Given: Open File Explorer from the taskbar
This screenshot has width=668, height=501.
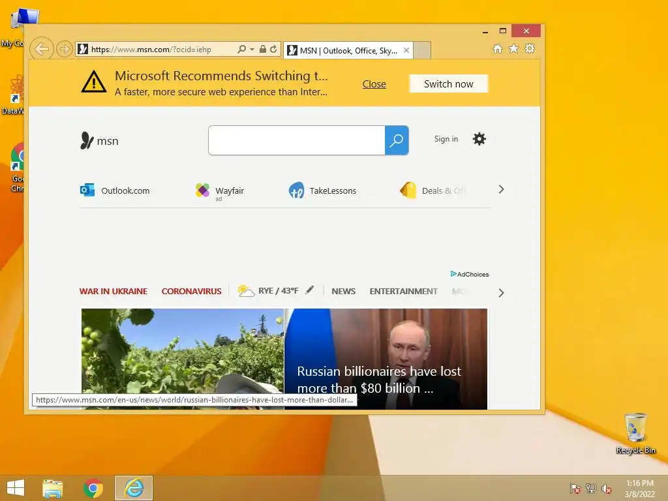Looking at the screenshot, I should pyautogui.click(x=53, y=488).
